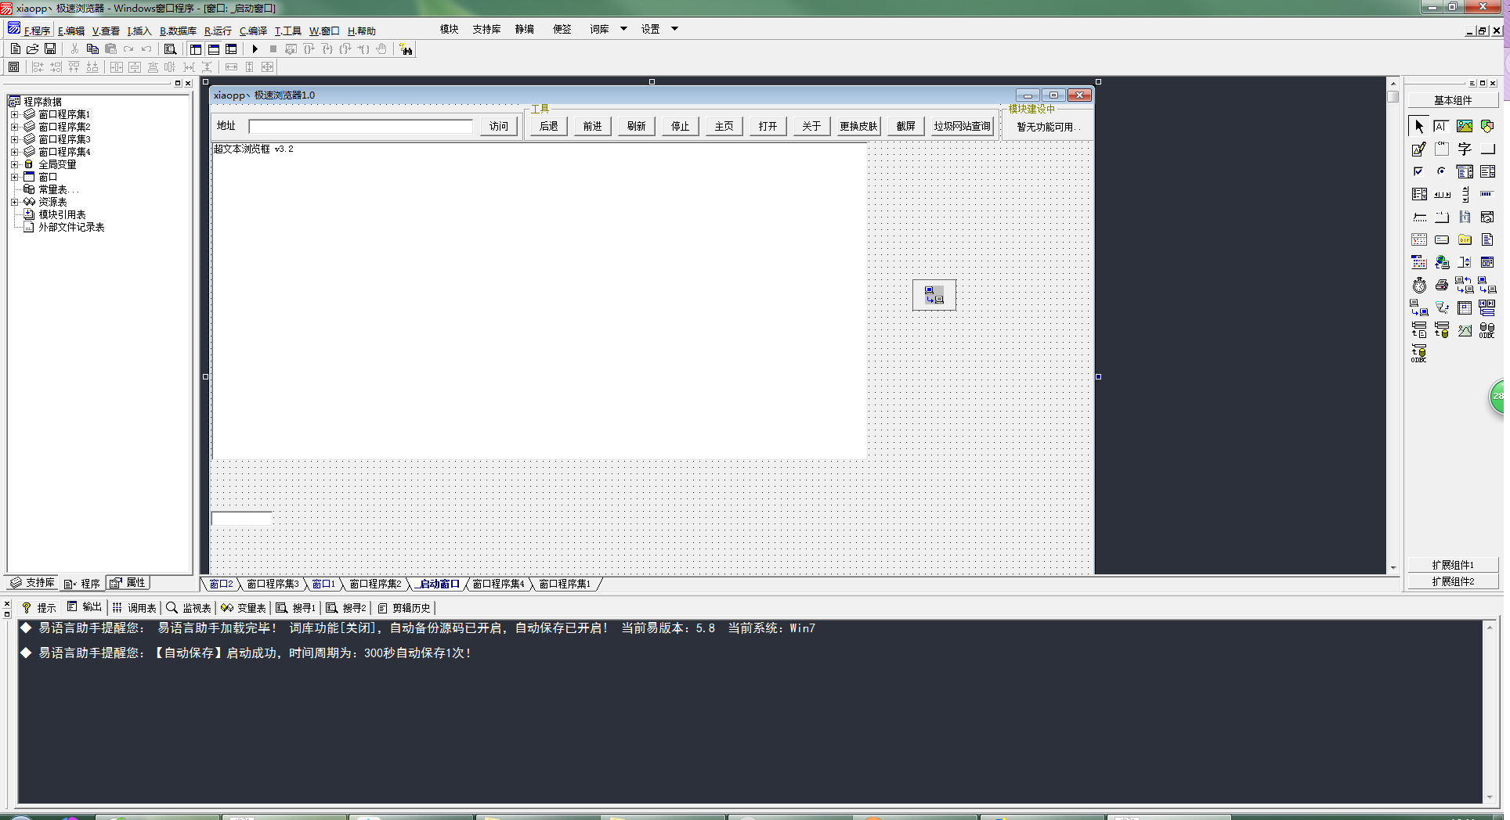Select the radio button component icon

pos(1442,171)
